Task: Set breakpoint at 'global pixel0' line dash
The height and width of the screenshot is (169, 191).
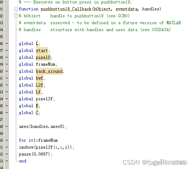Action: [7, 57]
